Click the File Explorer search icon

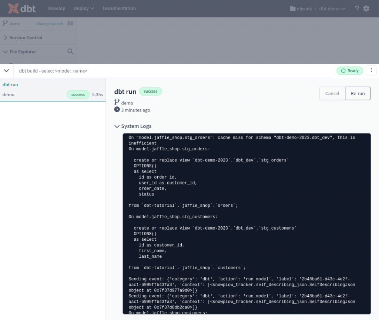[x=70, y=51]
